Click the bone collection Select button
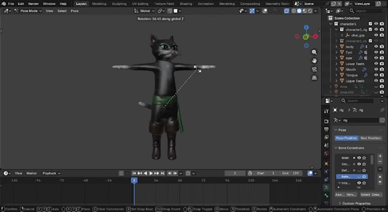The height and width of the screenshot is (212, 388). pos(365,194)
